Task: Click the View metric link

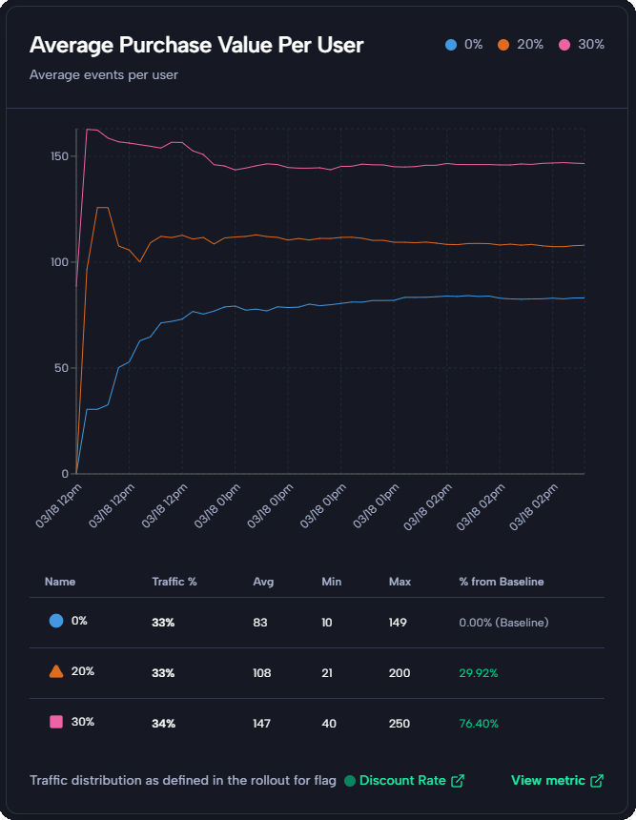Action: point(548,780)
